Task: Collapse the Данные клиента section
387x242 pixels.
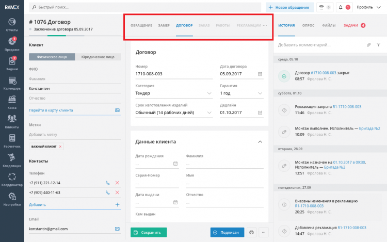Action: [x=260, y=141]
